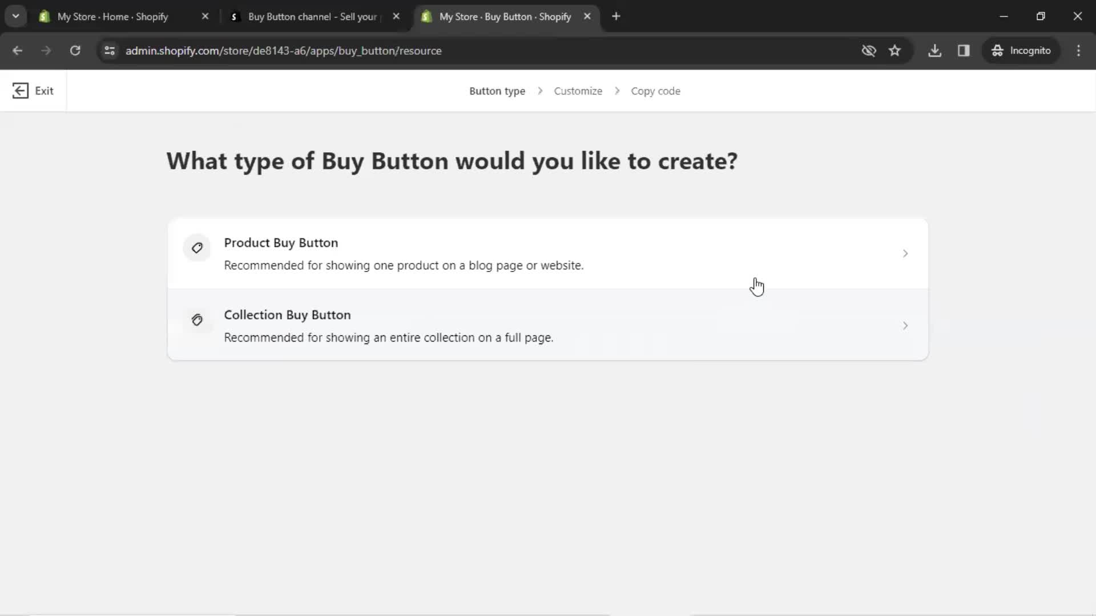The image size is (1096, 616).
Task: Restore down the browser window
Action: [x=1041, y=17]
